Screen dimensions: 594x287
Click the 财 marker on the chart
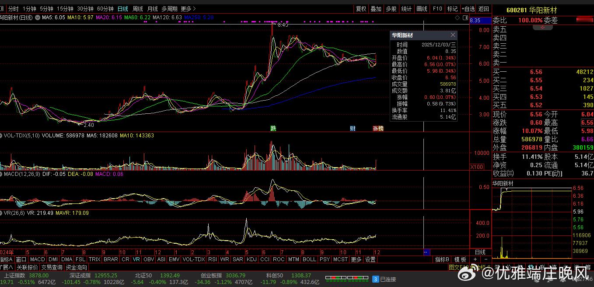[353, 129]
